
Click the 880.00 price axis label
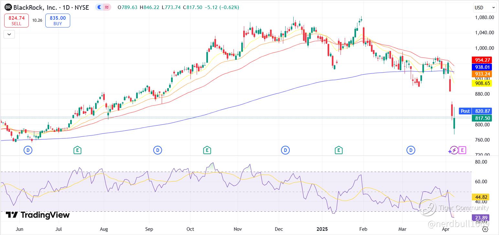482,94
